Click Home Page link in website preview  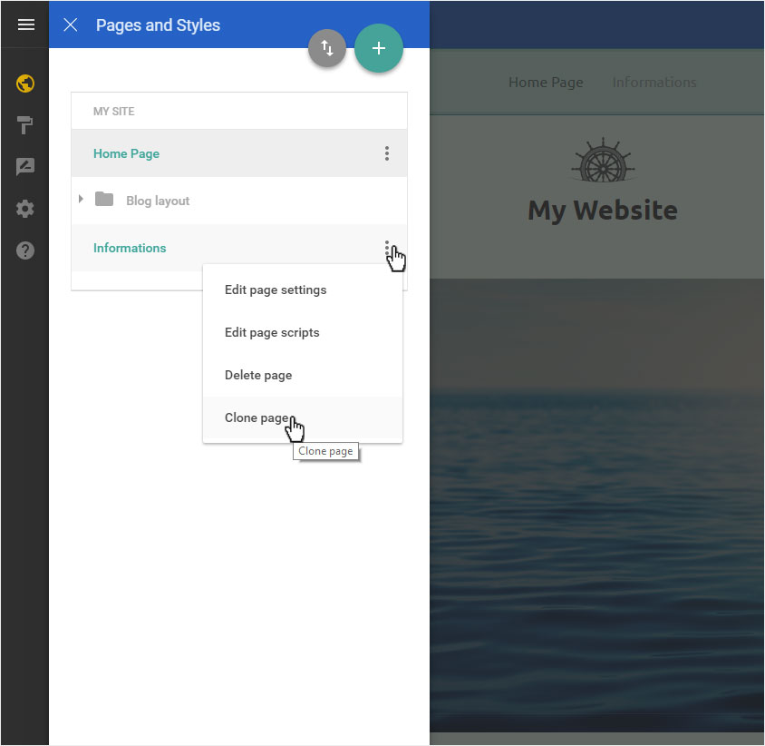(x=546, y=83)
